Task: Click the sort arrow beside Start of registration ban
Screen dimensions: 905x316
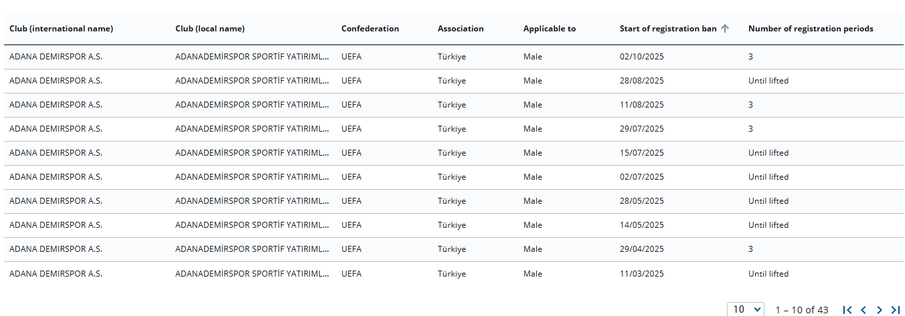Action: 725,29
